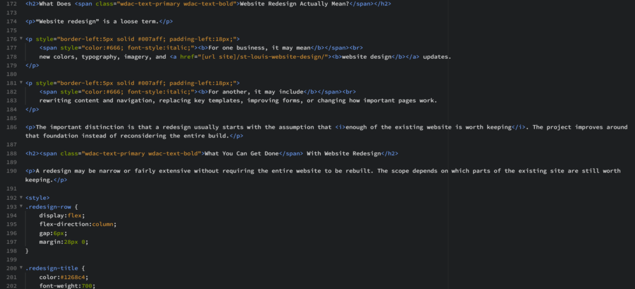Collapse the .redesign-title rule on line 200
Viewport: 635px width, 289px height.
(21, 268)
